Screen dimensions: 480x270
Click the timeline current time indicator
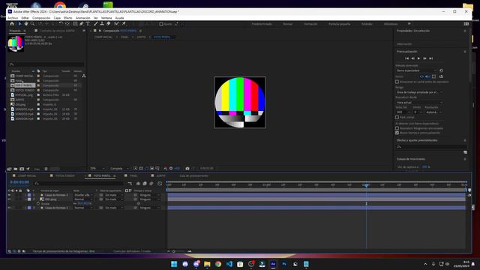pyautogui.click(x=366, y=185)
